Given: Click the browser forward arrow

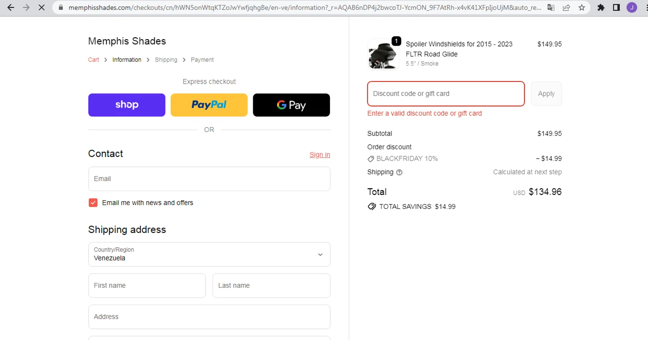Looking at the screenshot, I should (26, 7).
